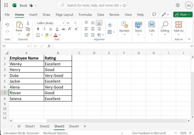This screenshot has height=135, width=194.
Task: Open the UU account avatar
Action: [x=189, y=5]
